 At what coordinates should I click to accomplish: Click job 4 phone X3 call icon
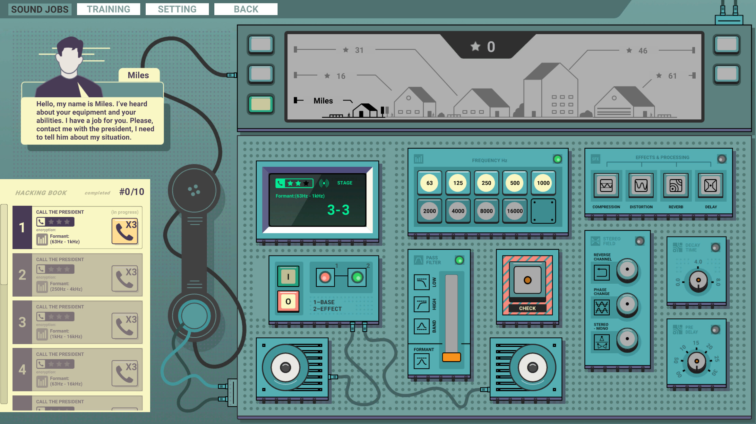click(x=125, y=373)
